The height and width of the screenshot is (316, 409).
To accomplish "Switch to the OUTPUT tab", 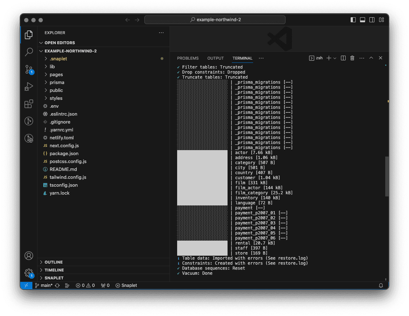I will (215, 58).
